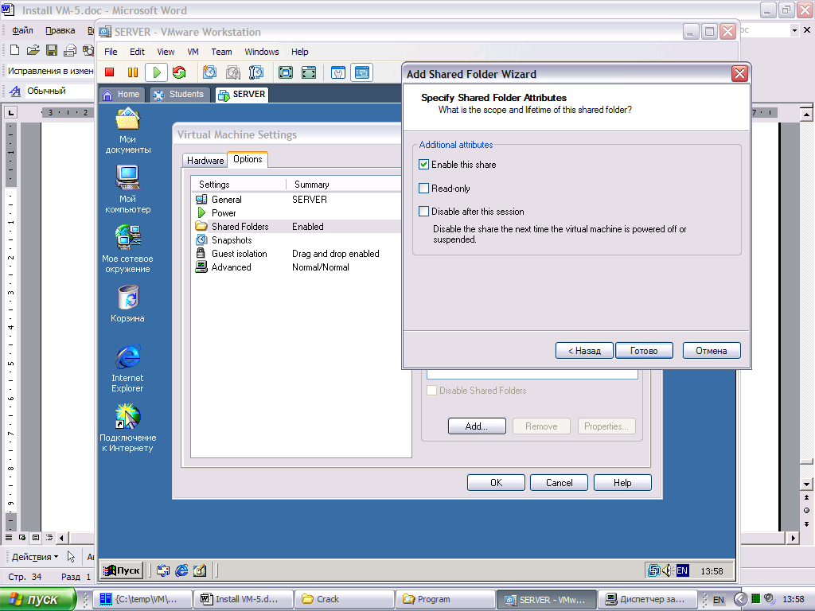The image size is (815, 611).
Task: Open the Word Правка menu
Action: pos(60,30)
